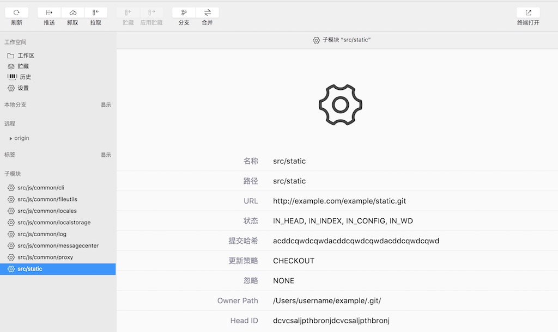Show tags via 显示 next to 标签
The image size is (558, 332).
(x=106, y=155)
